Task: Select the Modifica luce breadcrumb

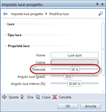Action: 59,14
